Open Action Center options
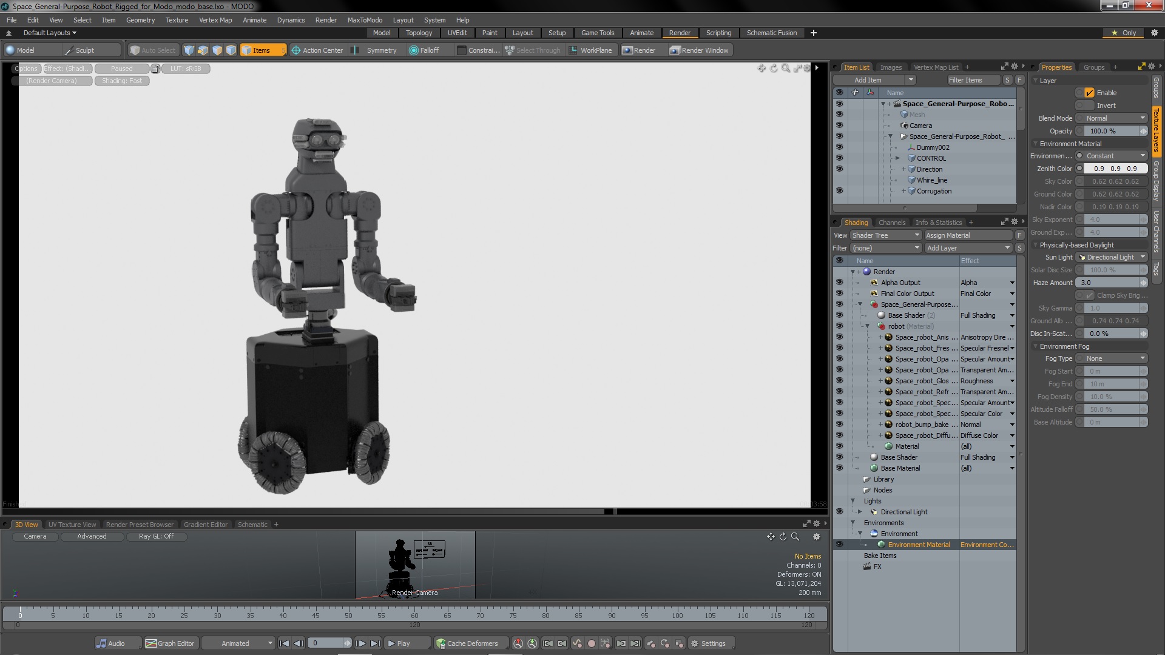Screen dimensions: 1165x655 tap(317, 50)
